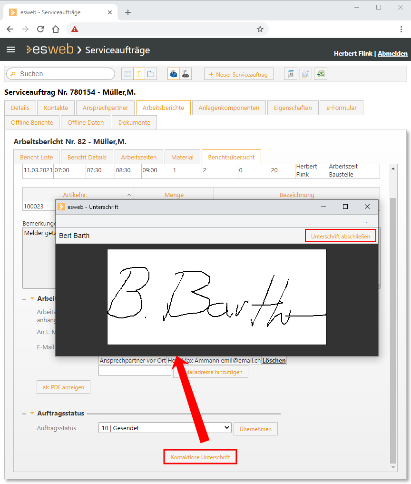
Task: Open the Dokumente tab
Action: (134, 122)
